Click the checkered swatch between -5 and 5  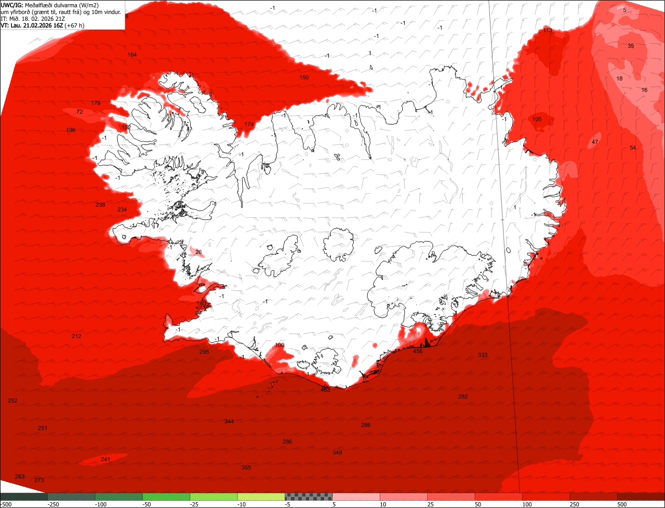(x=309, y=497)
